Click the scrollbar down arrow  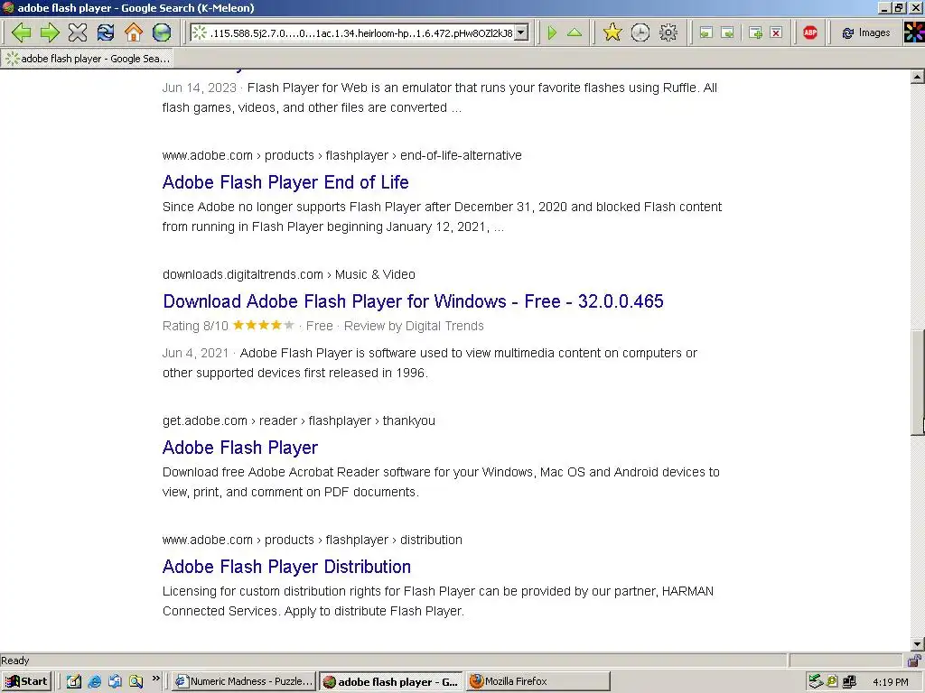pos(918,644)
